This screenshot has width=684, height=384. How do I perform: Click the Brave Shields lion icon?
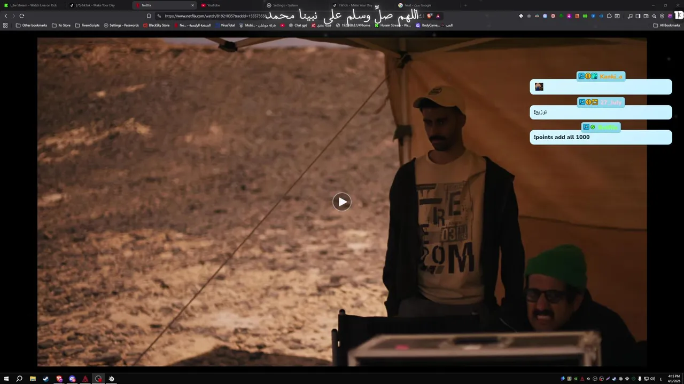tap(429, 16)
